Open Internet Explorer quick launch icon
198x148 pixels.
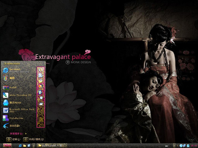click(20, 146)
